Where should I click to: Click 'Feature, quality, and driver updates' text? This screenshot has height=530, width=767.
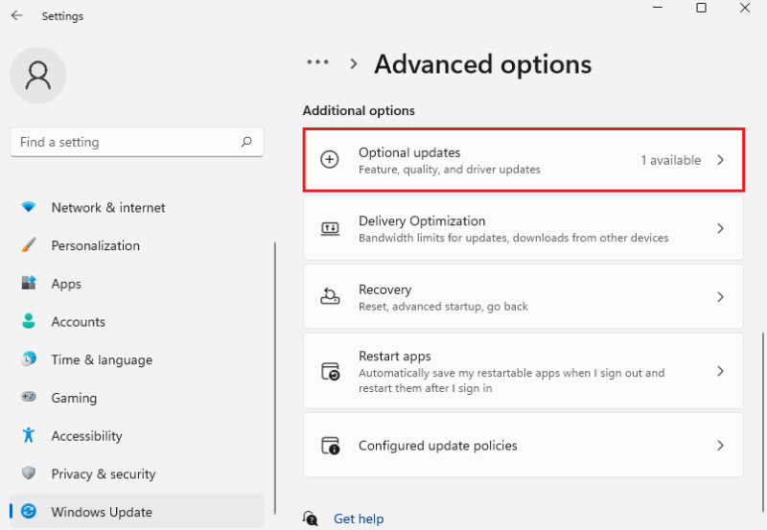[x=450, y=170]
